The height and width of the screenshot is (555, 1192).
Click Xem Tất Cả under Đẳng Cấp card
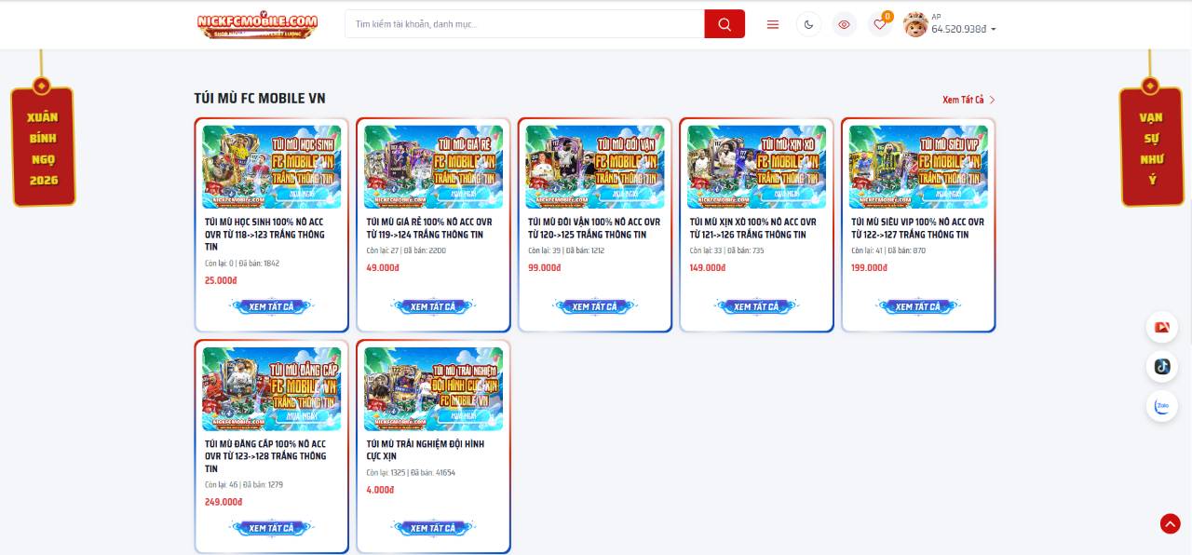click(x=271, y=528)
